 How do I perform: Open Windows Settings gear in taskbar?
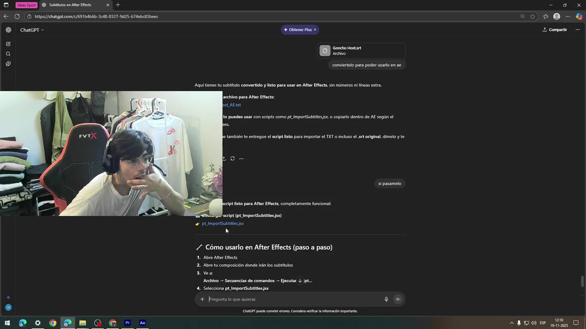(38, 323)
